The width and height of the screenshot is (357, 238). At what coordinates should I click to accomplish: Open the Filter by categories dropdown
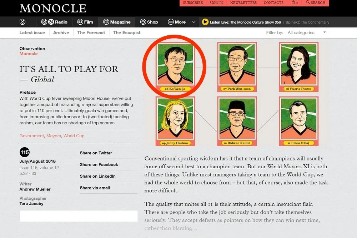point(307,33)
